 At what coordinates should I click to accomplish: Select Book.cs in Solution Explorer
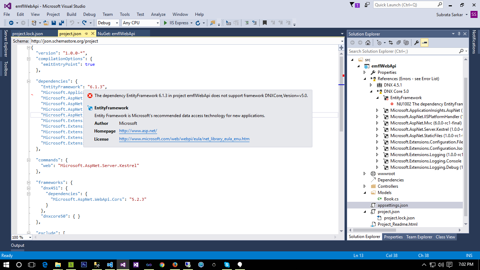(391, 199)
